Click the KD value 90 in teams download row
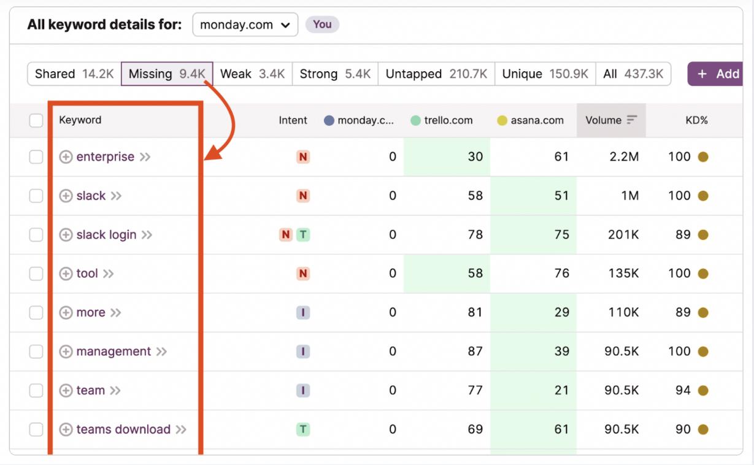Viewport: 754px width, 465px height. (x=683, y=429)
